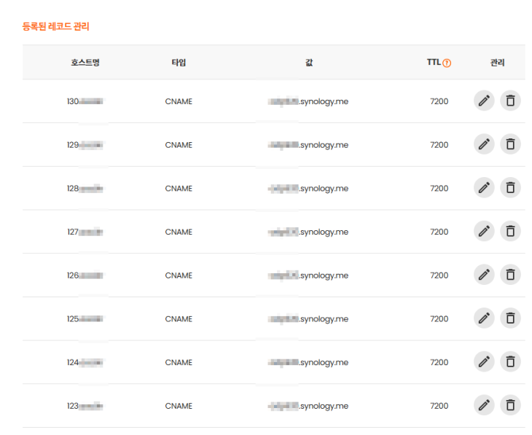532x435 pixels.
Task: Click CNAME type in the 127 row
Action: tap(179, 232)
